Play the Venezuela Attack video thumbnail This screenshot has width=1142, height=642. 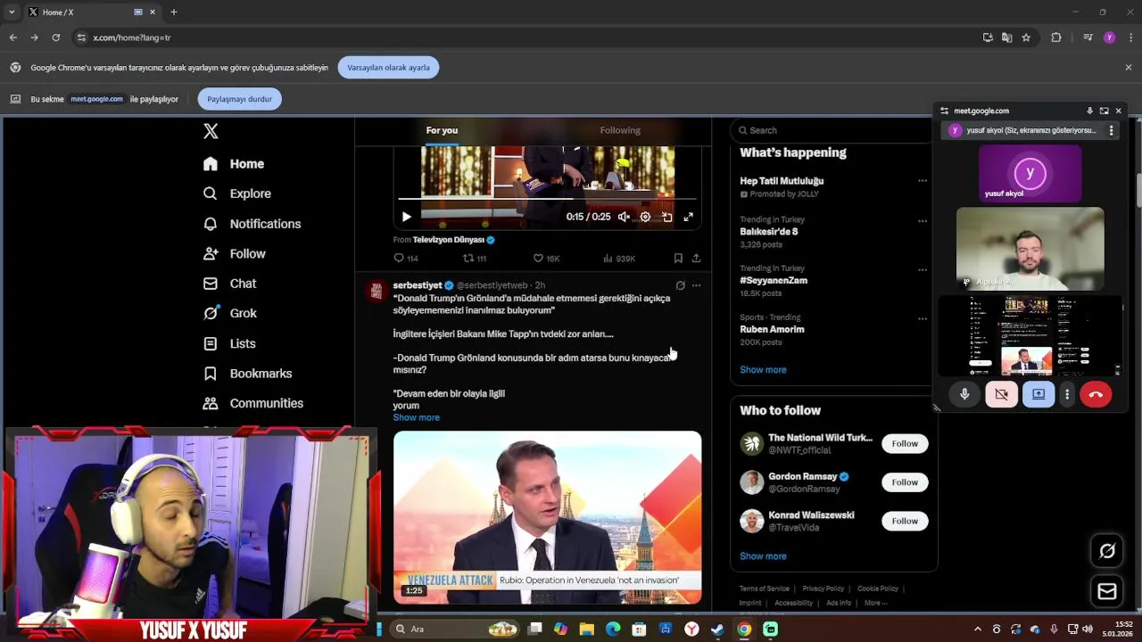547,517
